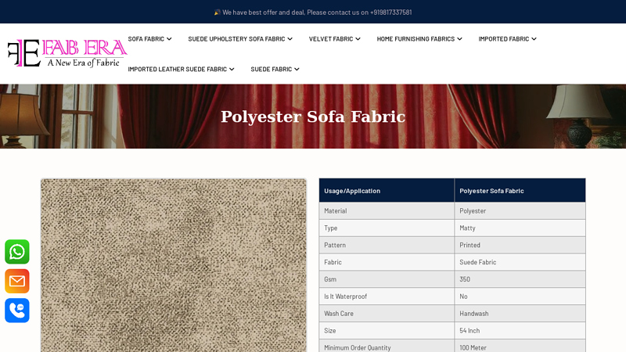
Task: Open SUEDE UPHOLSTERY SOFA FABRIC menu item
Action: tap(236, 38)
